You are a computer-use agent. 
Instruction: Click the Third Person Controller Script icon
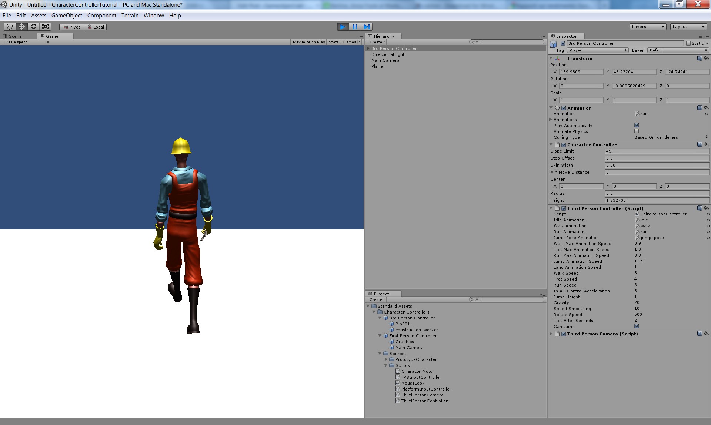tap(559, 208)
